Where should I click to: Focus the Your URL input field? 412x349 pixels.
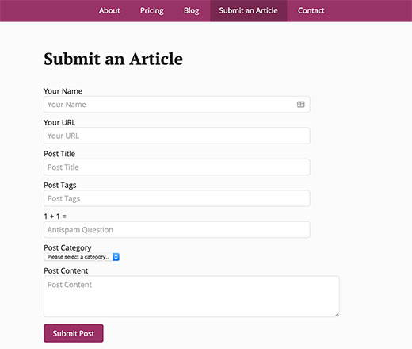(177, 136)
